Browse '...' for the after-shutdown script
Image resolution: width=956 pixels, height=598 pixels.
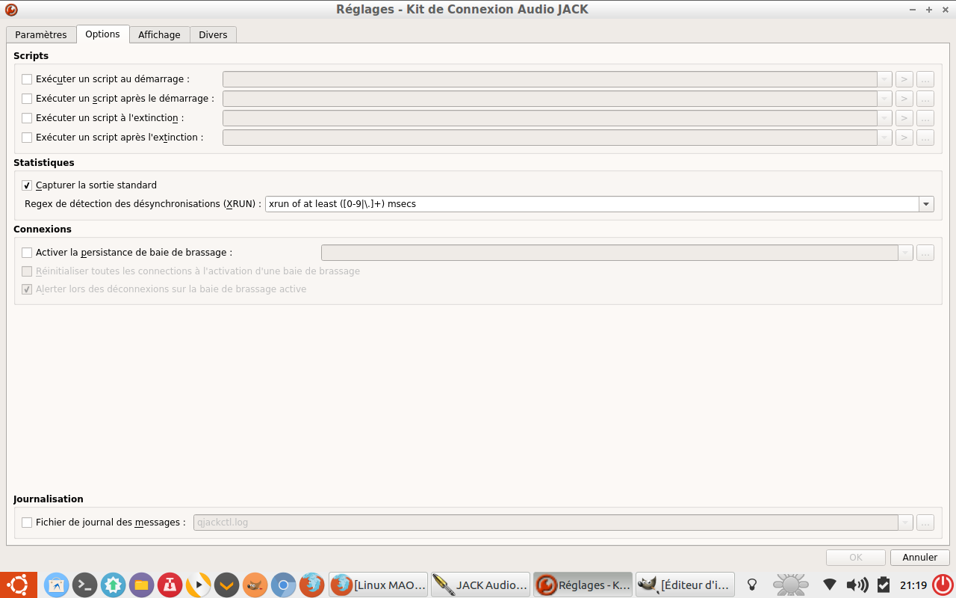tap(925, 138)
